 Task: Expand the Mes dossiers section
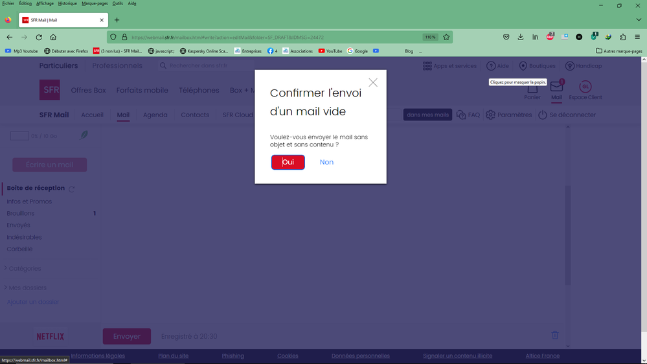6,288
